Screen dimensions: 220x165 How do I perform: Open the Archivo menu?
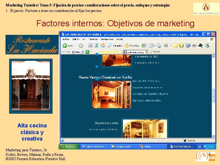[66, 39]
